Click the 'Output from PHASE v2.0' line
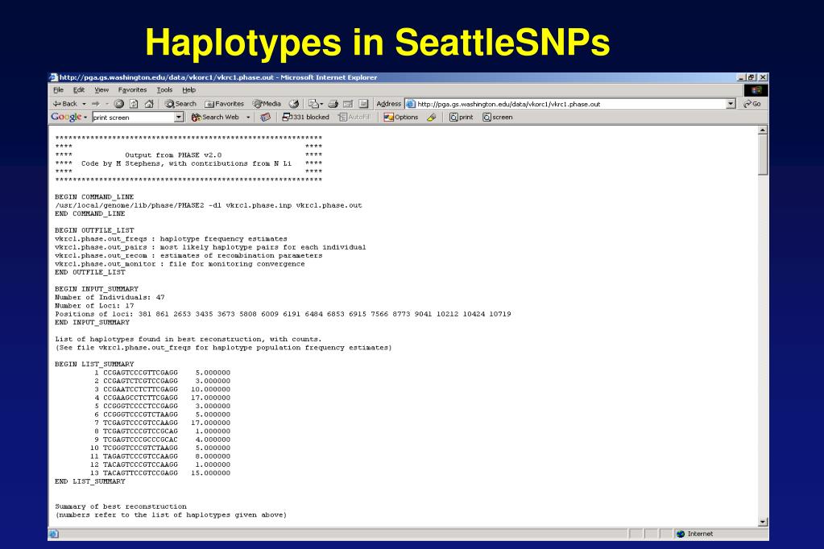This screenshot has height=549, width=824. pyautogui.click(x=173, y=155)
